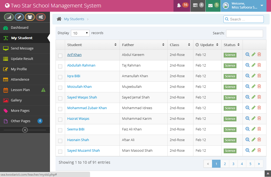Sort the table by the Student column
Screen dimensions: 271x177
[x=92, y=45]
